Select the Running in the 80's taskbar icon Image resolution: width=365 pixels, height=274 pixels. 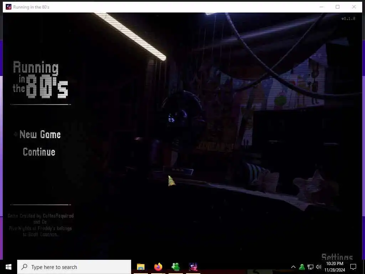click(193, 267)
